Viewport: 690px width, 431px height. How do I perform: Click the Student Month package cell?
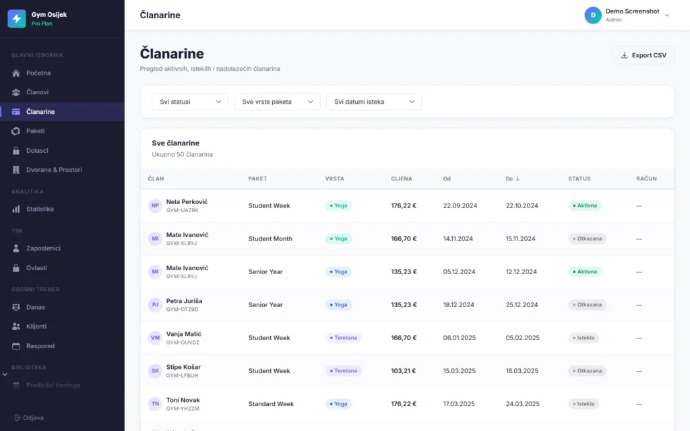point(270,238)
